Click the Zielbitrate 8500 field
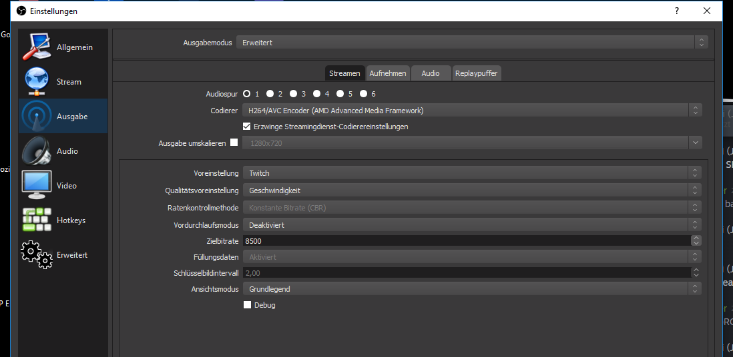Screen dimensions: 733x357 click(466, 241)
